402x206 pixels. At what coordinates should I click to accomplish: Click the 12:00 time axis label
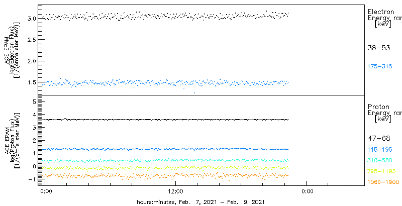point(175,191)
